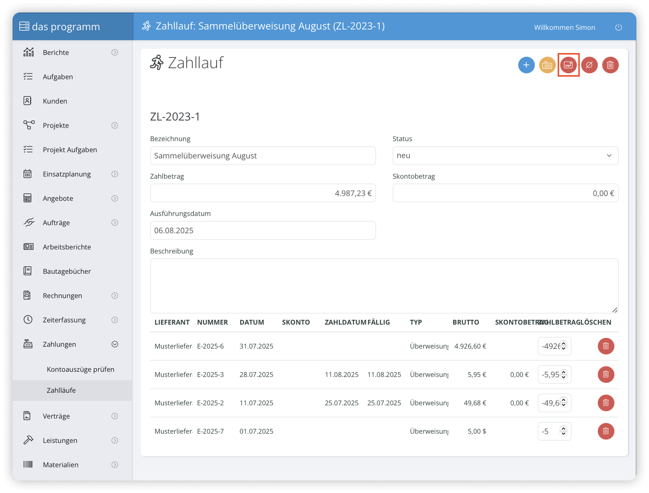The width and height of the screenshot is (649, 493).
Task: Click the Ausführungsdatum date field
Action: click(x=263, y=230)
